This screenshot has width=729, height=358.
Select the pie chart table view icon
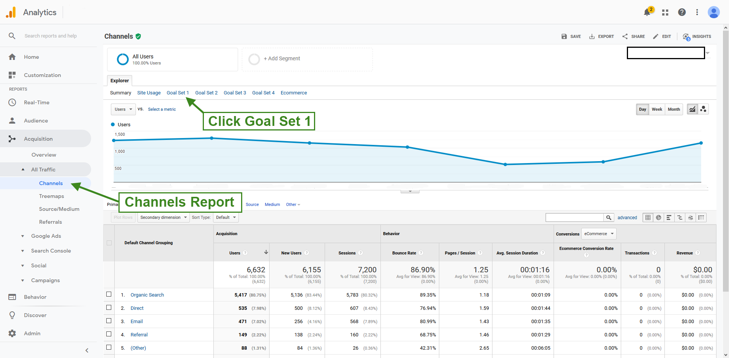pos(658,218)
